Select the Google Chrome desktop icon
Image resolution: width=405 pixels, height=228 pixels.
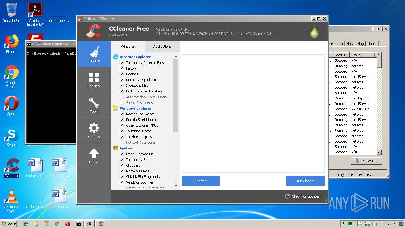(11, 77)
